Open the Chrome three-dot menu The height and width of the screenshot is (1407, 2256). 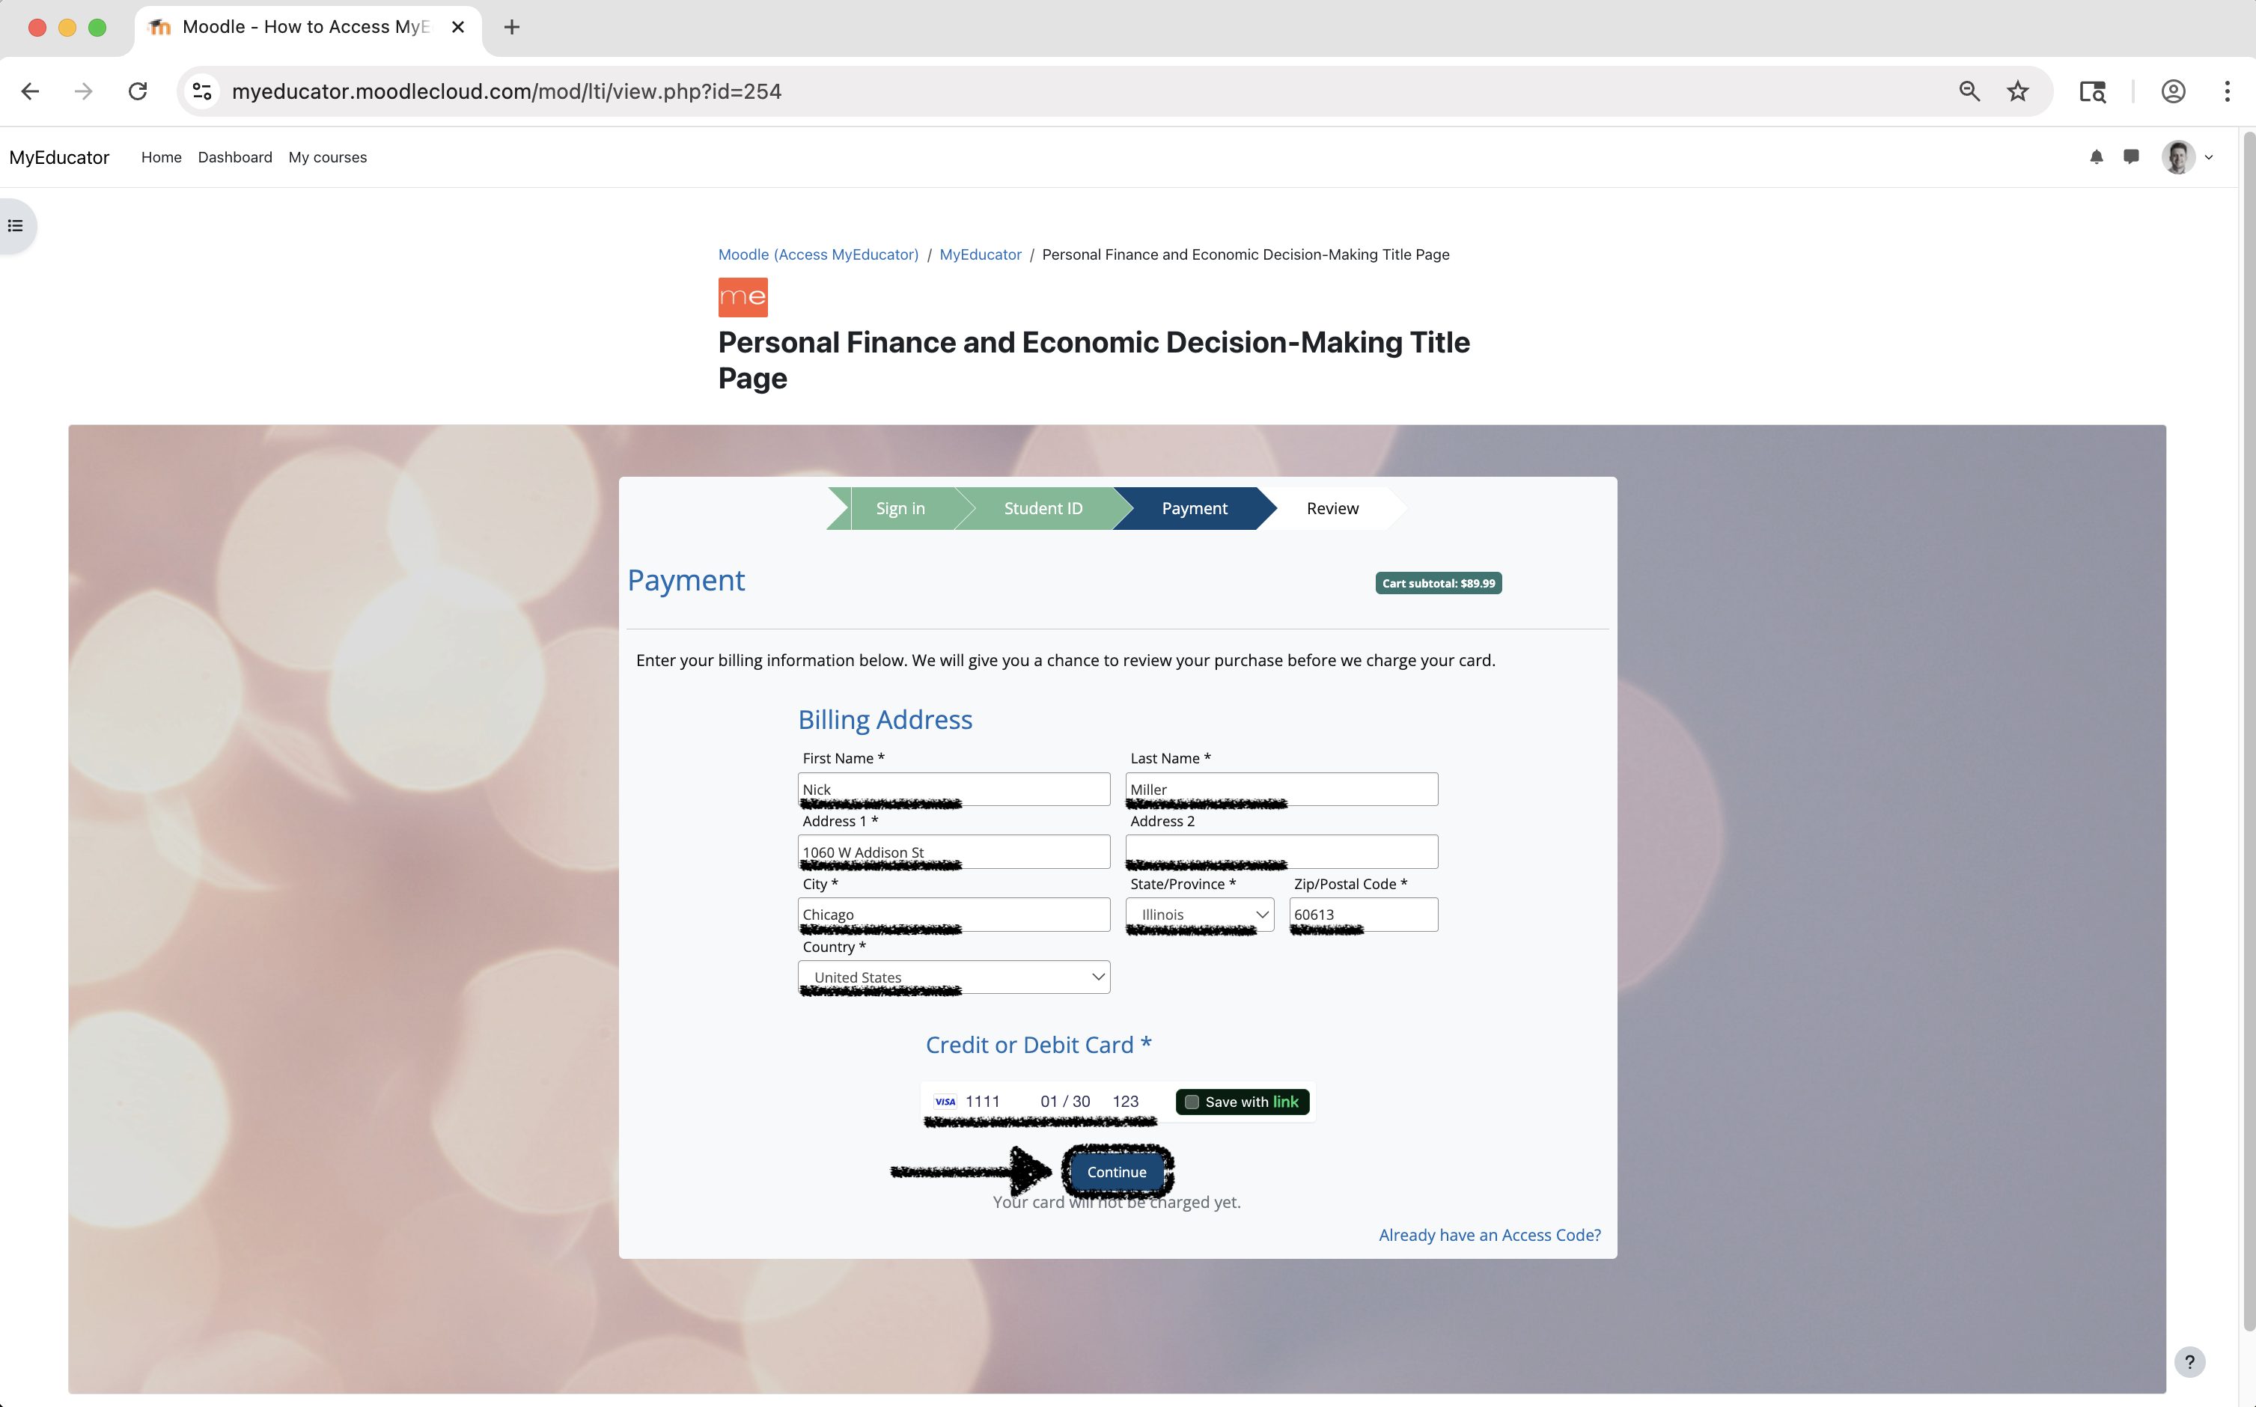(x=2226, y=91)
